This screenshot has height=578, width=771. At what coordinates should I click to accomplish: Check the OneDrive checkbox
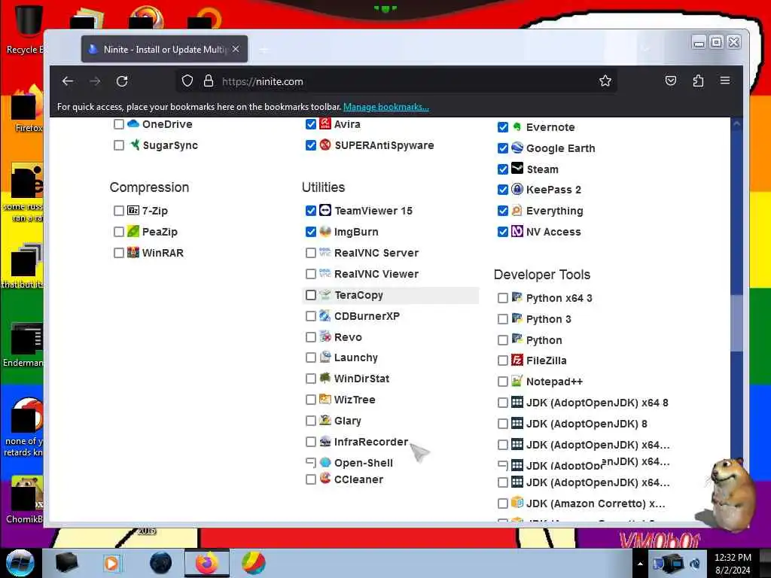pos(118,124)
